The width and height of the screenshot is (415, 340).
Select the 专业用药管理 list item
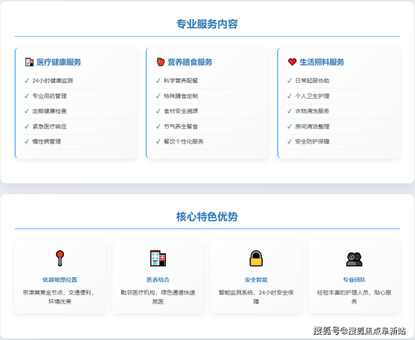tap(49, 96)
